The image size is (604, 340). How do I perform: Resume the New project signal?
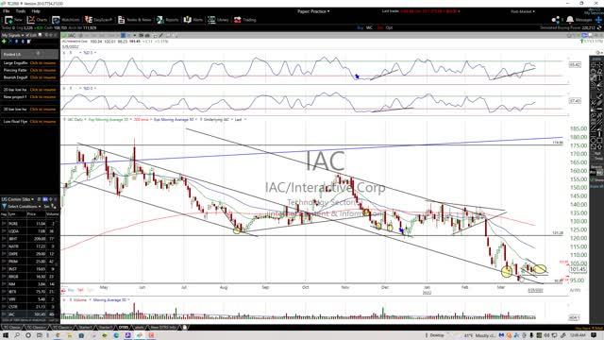(42, 97)
